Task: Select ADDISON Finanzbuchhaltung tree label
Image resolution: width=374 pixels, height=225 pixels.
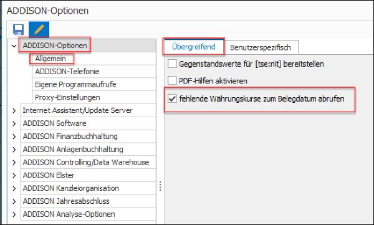Action: (x=70, y=136)
